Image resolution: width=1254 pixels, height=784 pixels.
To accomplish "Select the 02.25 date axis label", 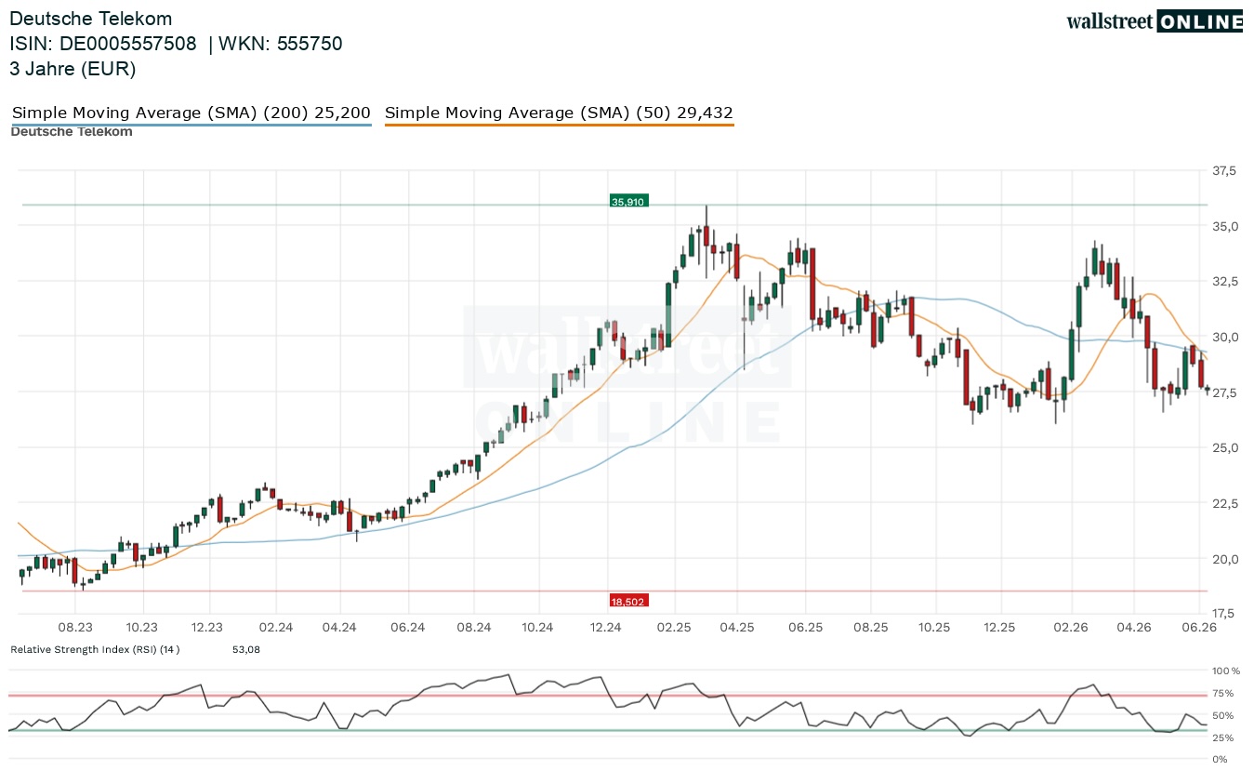I will coord(675,628).
